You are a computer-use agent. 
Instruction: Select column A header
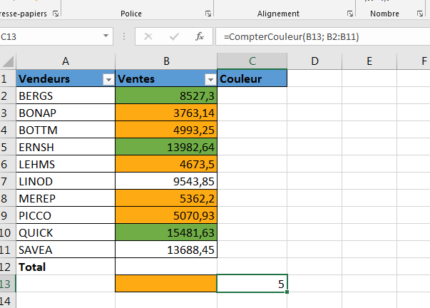pyautogui.click(x=65, y=61)
